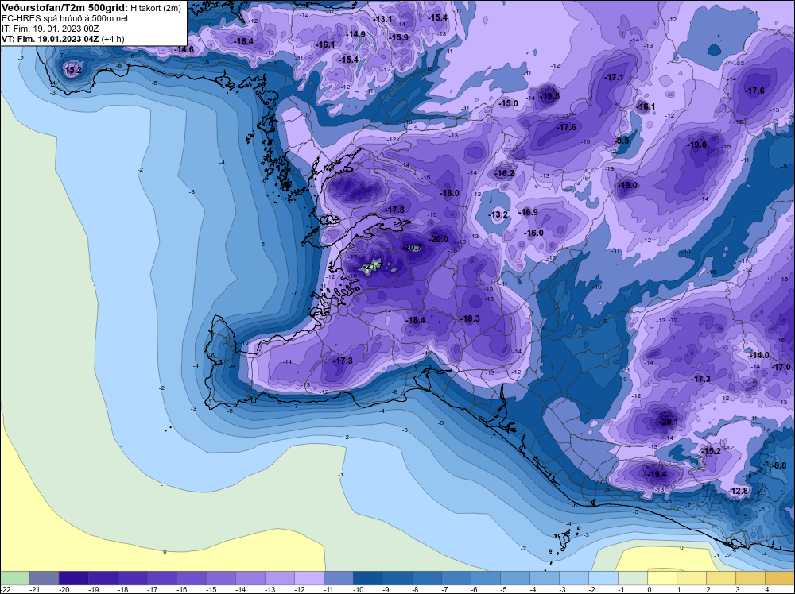
Task: Select legend swatch between -7 and -6
Action: click(456, 578)
